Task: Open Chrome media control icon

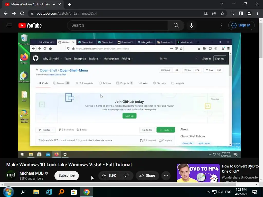Action: pos(233,13)
